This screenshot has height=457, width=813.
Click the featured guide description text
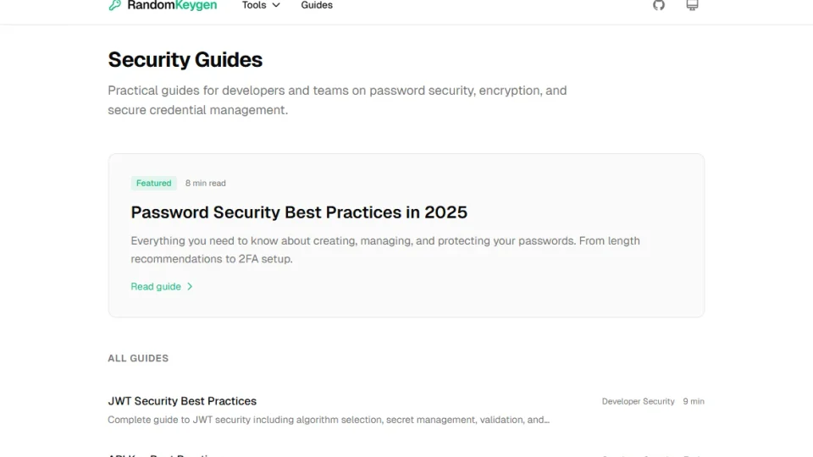(x=385, y=250)
